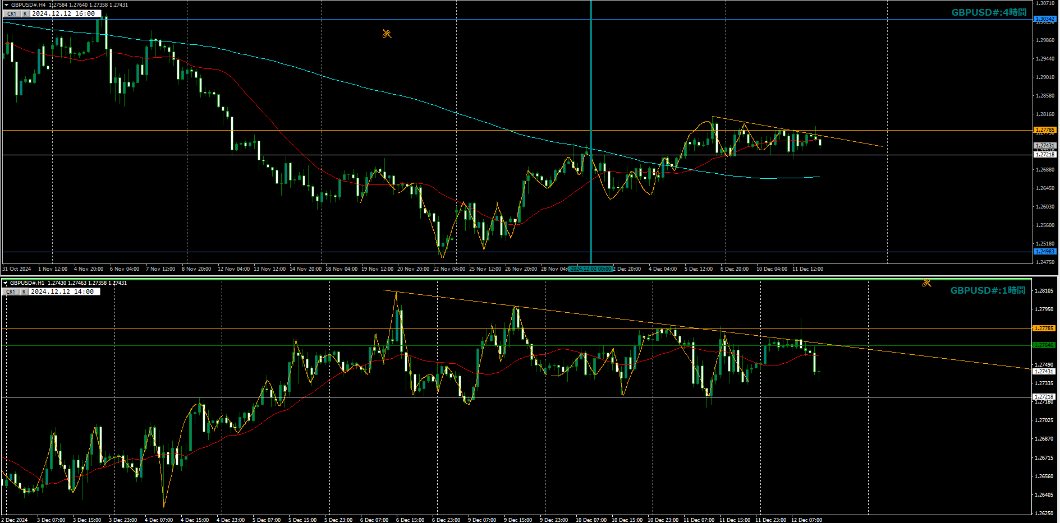The image size is (1060, 523).
Task: Click the 12 Dec 07:00 time axis label on H1
Action: [806, 520]
